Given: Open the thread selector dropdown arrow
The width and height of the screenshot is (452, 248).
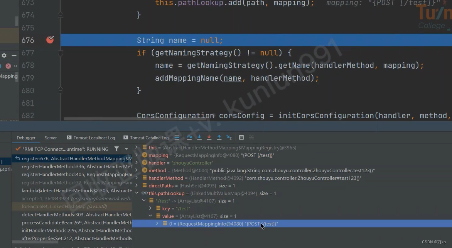Looking at the screenshot, I should click(126, 149).
